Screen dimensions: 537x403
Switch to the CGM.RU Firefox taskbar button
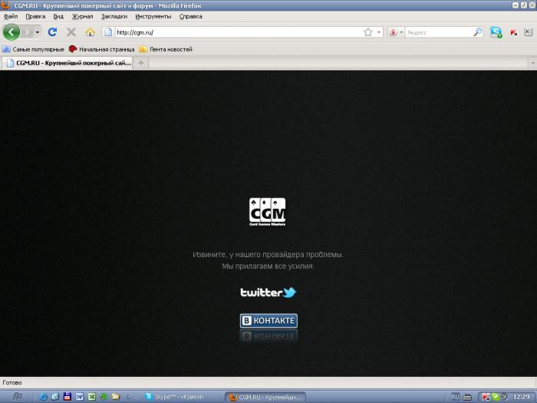point(265,397)
